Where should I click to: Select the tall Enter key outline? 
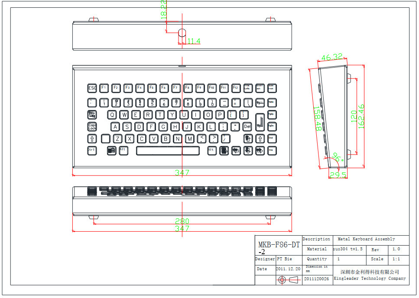tap(260, 122)
